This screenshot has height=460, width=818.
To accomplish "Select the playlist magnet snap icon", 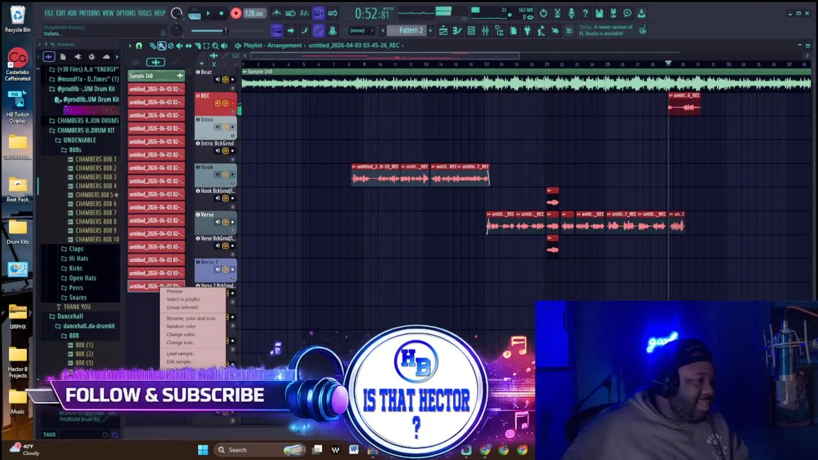I will (139, 45).
